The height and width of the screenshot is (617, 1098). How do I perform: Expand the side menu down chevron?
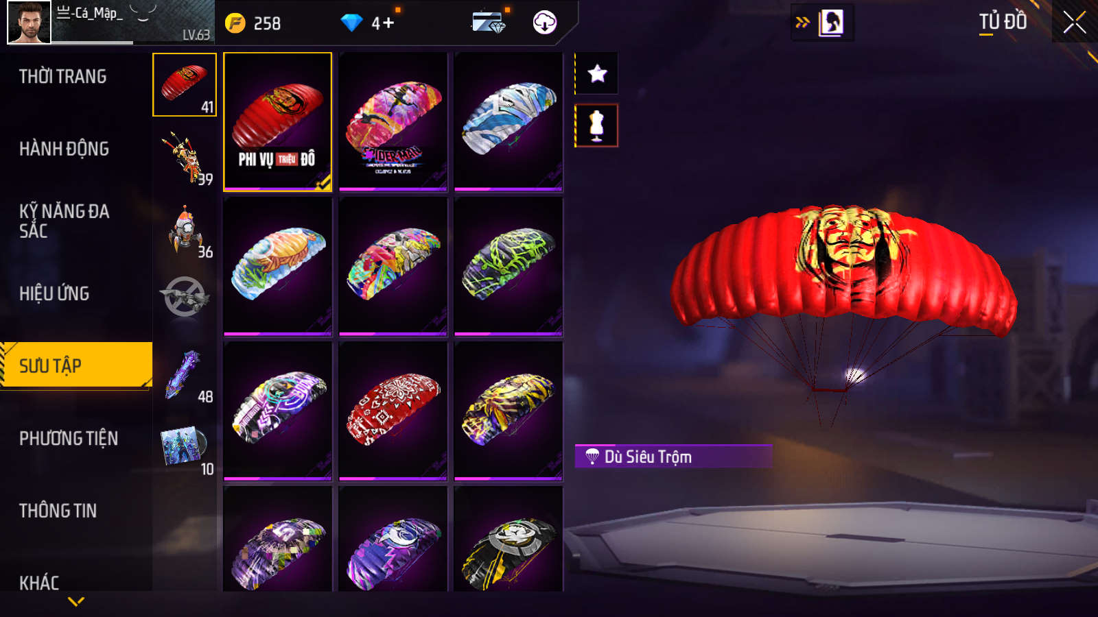pyautogui.click(x=76, y=602)
